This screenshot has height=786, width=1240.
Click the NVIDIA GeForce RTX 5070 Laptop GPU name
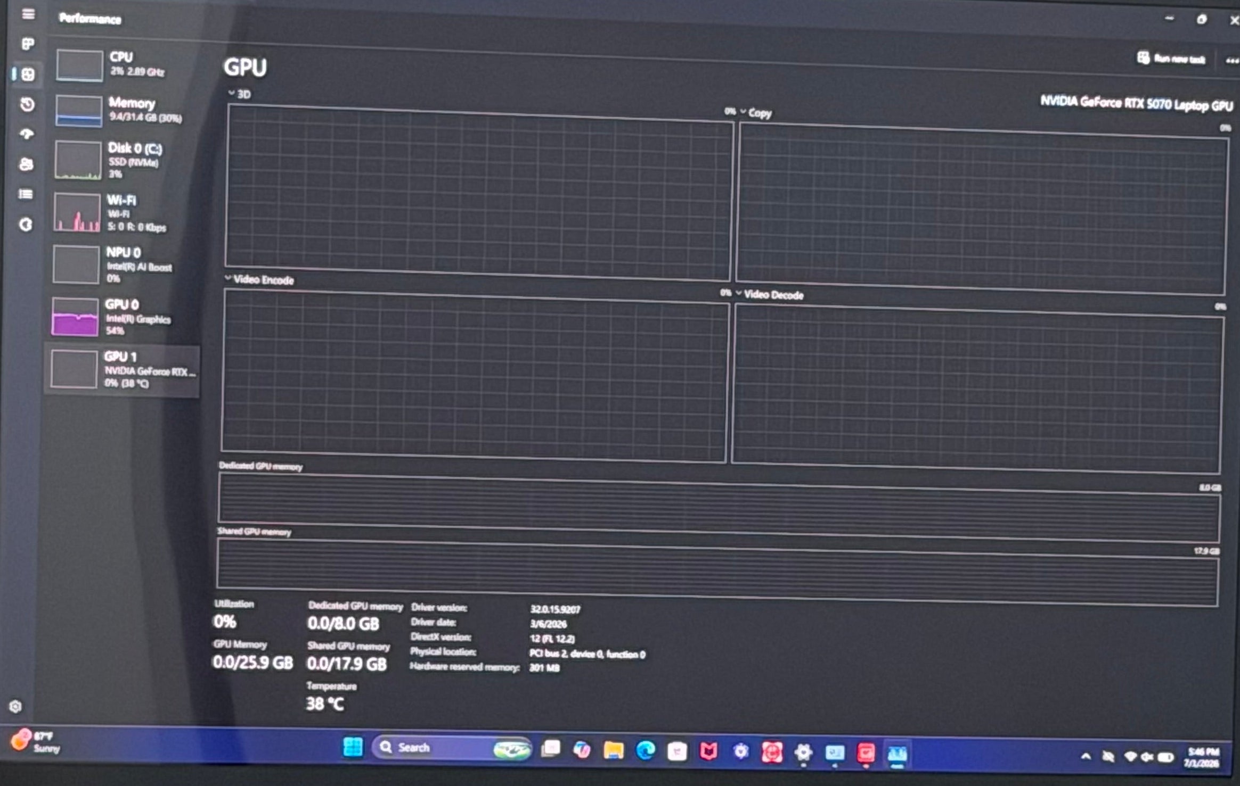pyautogui.click(x=1136, y=104)
